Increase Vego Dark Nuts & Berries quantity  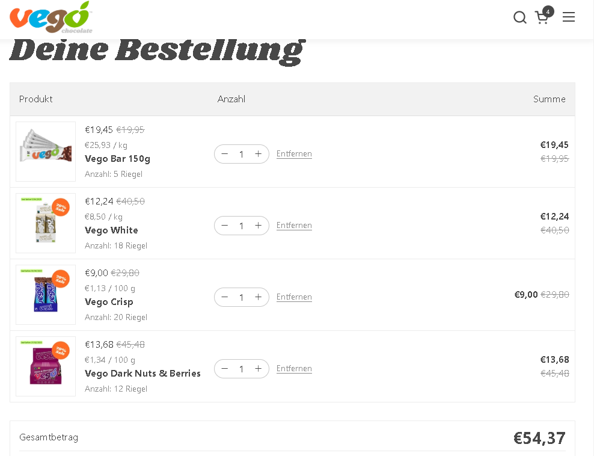259,369
